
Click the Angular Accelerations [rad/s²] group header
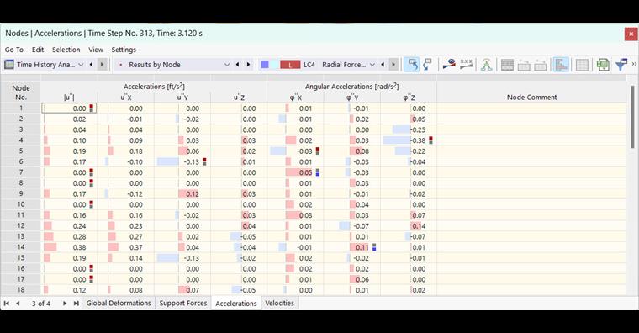pyautogui.click(x=351, y=87)
